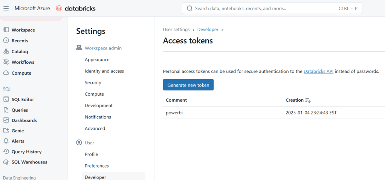Open the hamburger navigation menu

(x=6, y=8)
